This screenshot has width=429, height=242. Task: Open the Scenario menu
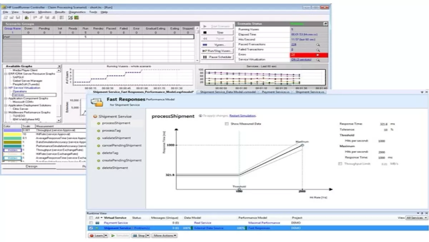(x=28, y=12)
